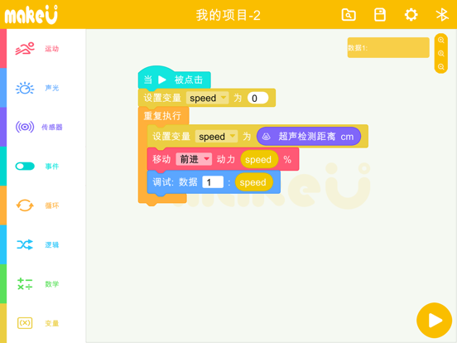Open the Sound and Light (声光) category icon
The width and height of the screenshot is (457, 343).
pos(25,88)
